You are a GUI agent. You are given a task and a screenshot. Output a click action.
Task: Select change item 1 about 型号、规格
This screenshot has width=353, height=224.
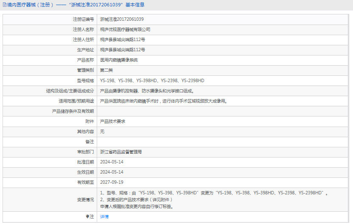click(x=214, y=193)
